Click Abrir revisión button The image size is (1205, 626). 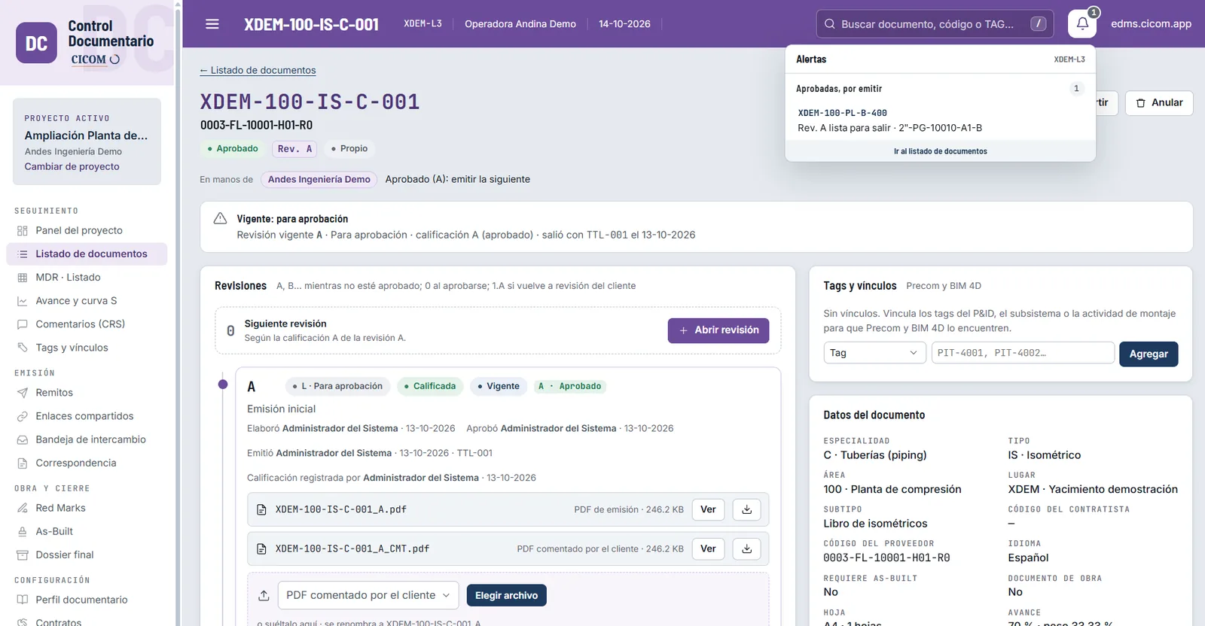(x=718, y=330)
